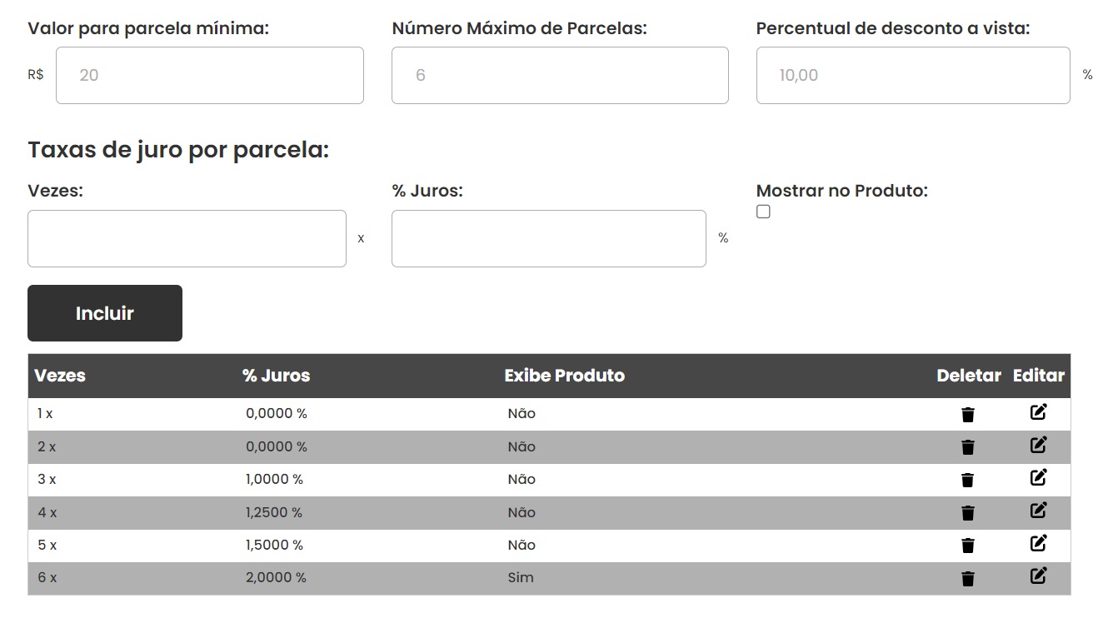The image size is (1108, 618).
Task: Click the Incluir button
Action: pos(105,313)
